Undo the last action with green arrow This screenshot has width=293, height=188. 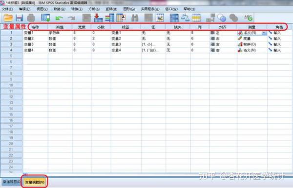coord(59,18)
